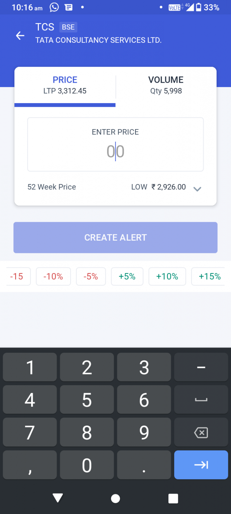The width and height of the screenshot is (231, 514).
Task: Tap the BSE exchange label next to TCS
Action: pos(68,27)
